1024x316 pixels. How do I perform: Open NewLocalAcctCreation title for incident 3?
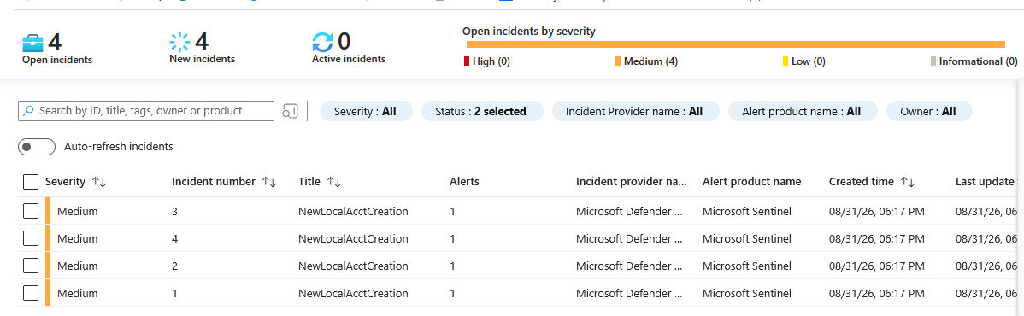pyautogui.click(x=353, y=211)
